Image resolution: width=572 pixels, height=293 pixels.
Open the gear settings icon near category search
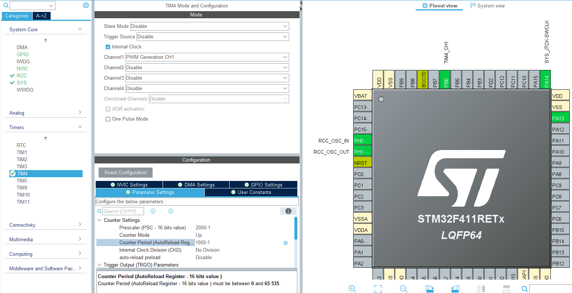click(x=86, y=5)
